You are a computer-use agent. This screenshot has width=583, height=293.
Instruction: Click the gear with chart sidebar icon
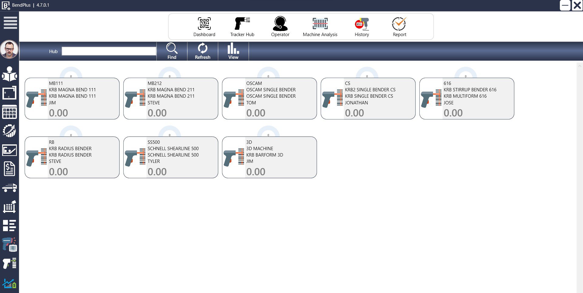[9, 131]
